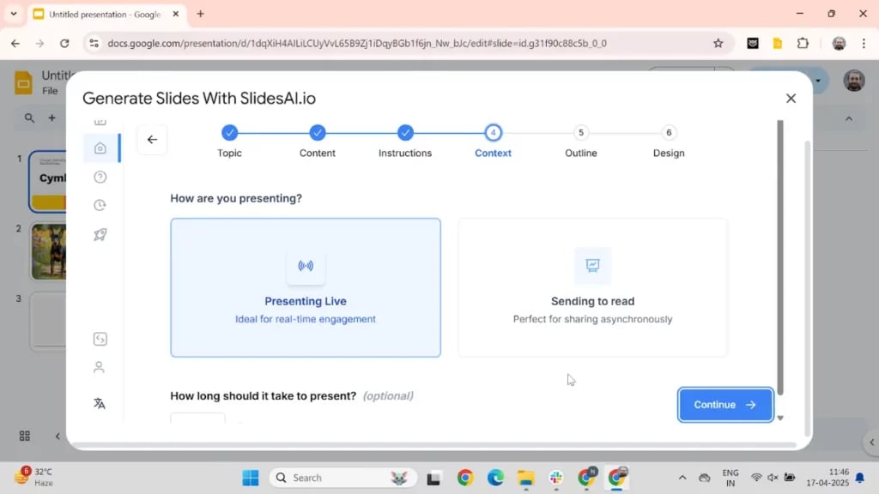879x494 pixels.
Task: Bookmark this page with the star icon
Action: pyautogui.click(x=718, y=43)
